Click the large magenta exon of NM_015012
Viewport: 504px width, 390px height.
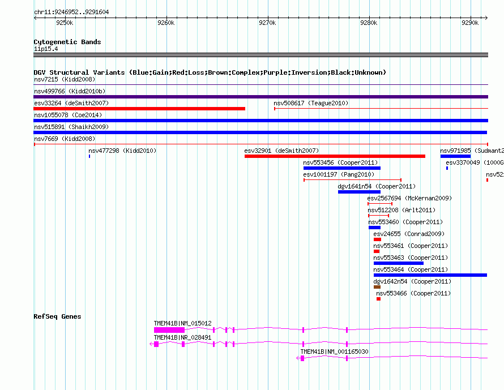pyautogui.click(x=169, y=330)
